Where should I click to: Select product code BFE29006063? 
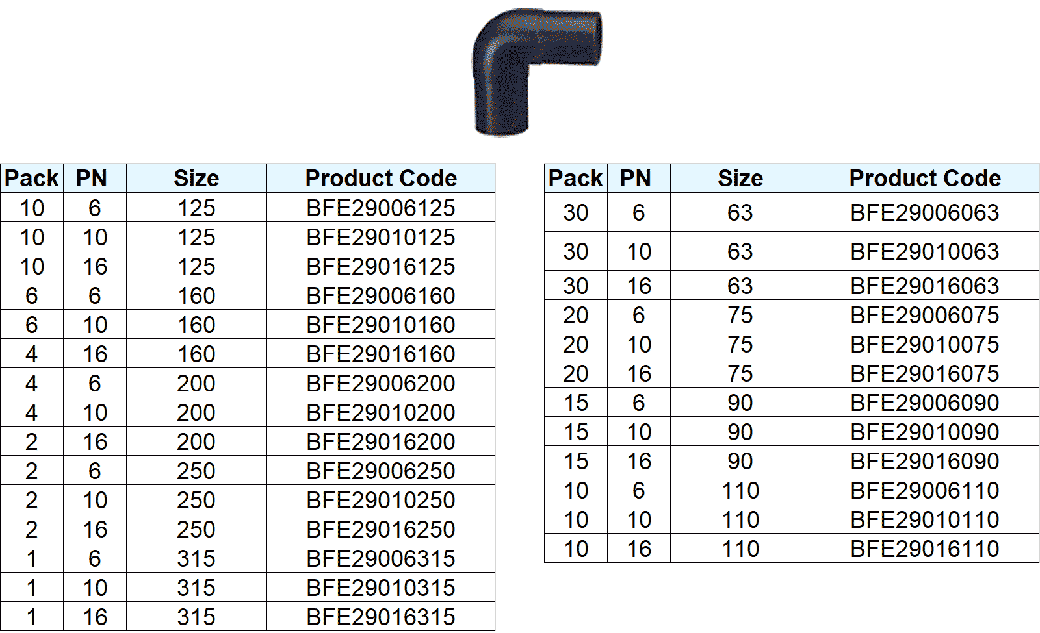pos(924,213)
